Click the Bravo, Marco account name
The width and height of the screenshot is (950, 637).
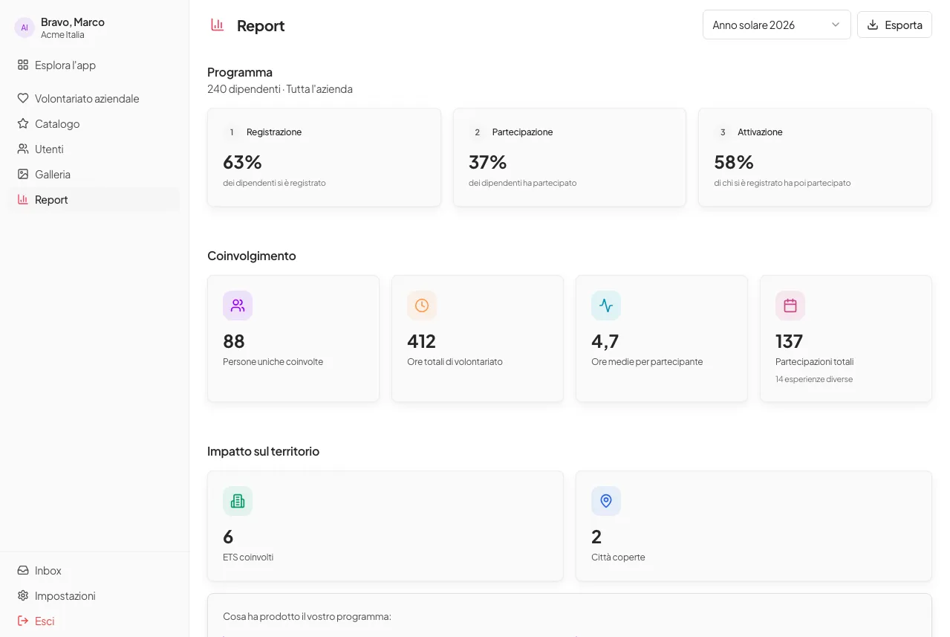point(73,22)
